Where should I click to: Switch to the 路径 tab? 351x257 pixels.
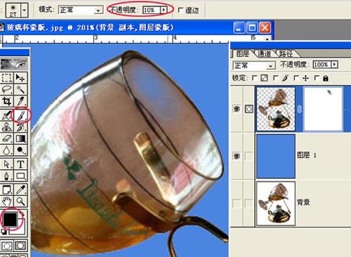point(286,54)
